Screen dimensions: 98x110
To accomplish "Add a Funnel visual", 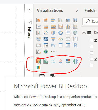I will (x=53, y=39).
